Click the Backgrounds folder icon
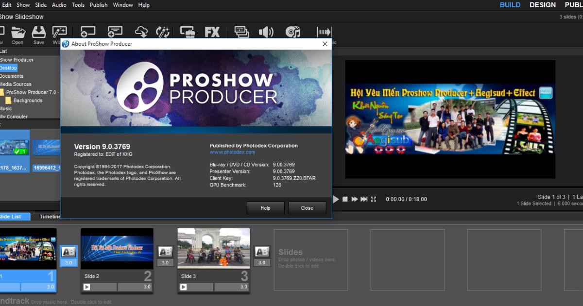 (x=8, y=101)
